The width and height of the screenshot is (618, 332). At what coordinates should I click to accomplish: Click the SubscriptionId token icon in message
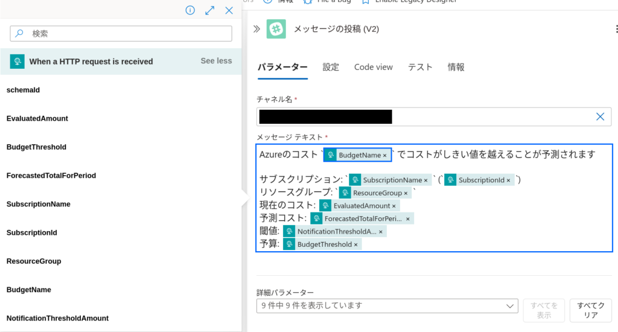pyautogui.click(x=450, y=180)
